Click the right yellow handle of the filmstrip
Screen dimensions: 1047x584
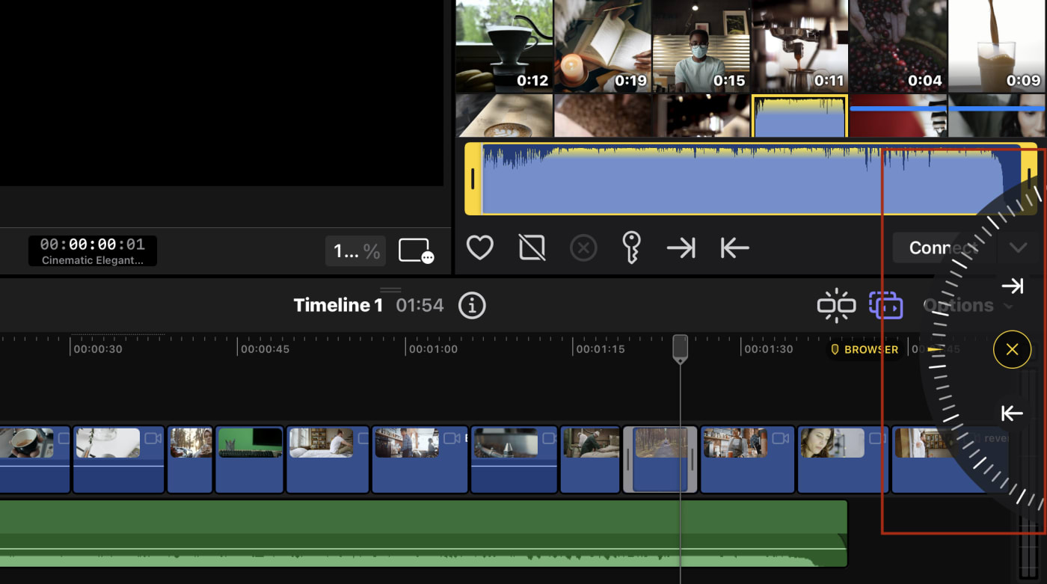(1029, 179)
